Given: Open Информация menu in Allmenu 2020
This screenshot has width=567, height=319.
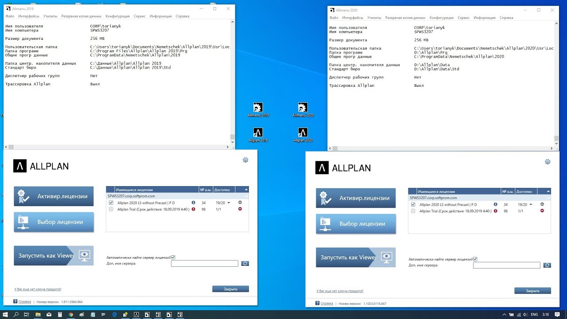Looking at the screenshot, I should [484, 18].
